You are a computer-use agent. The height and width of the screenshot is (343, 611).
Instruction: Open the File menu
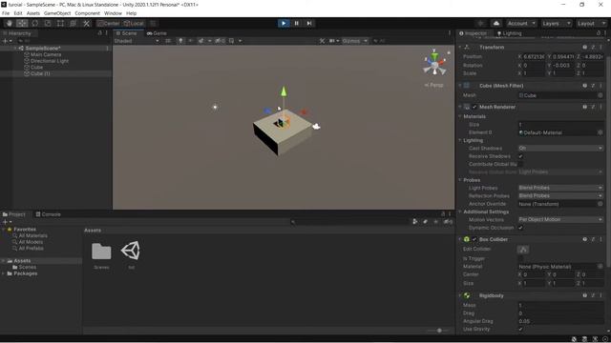click(6, 13)
